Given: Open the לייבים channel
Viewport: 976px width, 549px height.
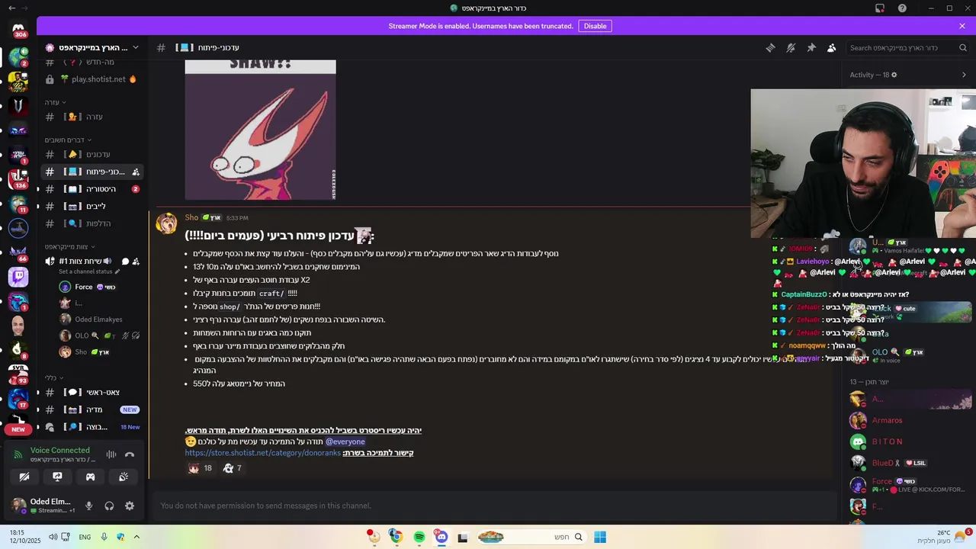Looking at the screenshot, I should (x=91, y=207).
